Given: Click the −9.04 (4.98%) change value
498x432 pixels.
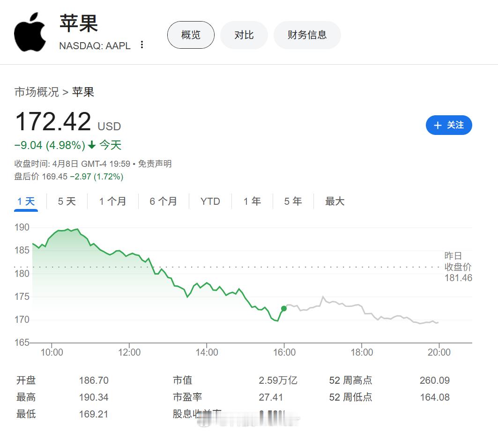Looking at the screenshot, I should [50, 145].
